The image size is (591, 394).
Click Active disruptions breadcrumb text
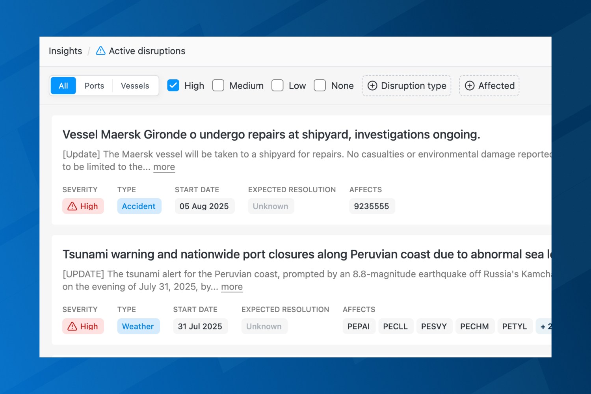(x=147, y=51)
